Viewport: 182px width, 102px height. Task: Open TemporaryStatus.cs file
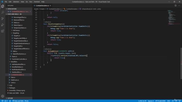coord(20,28)
